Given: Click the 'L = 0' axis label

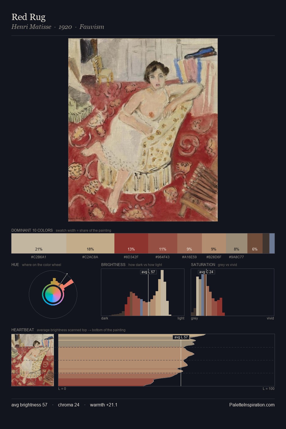Looking at the screenshot, I should (62, 389).
